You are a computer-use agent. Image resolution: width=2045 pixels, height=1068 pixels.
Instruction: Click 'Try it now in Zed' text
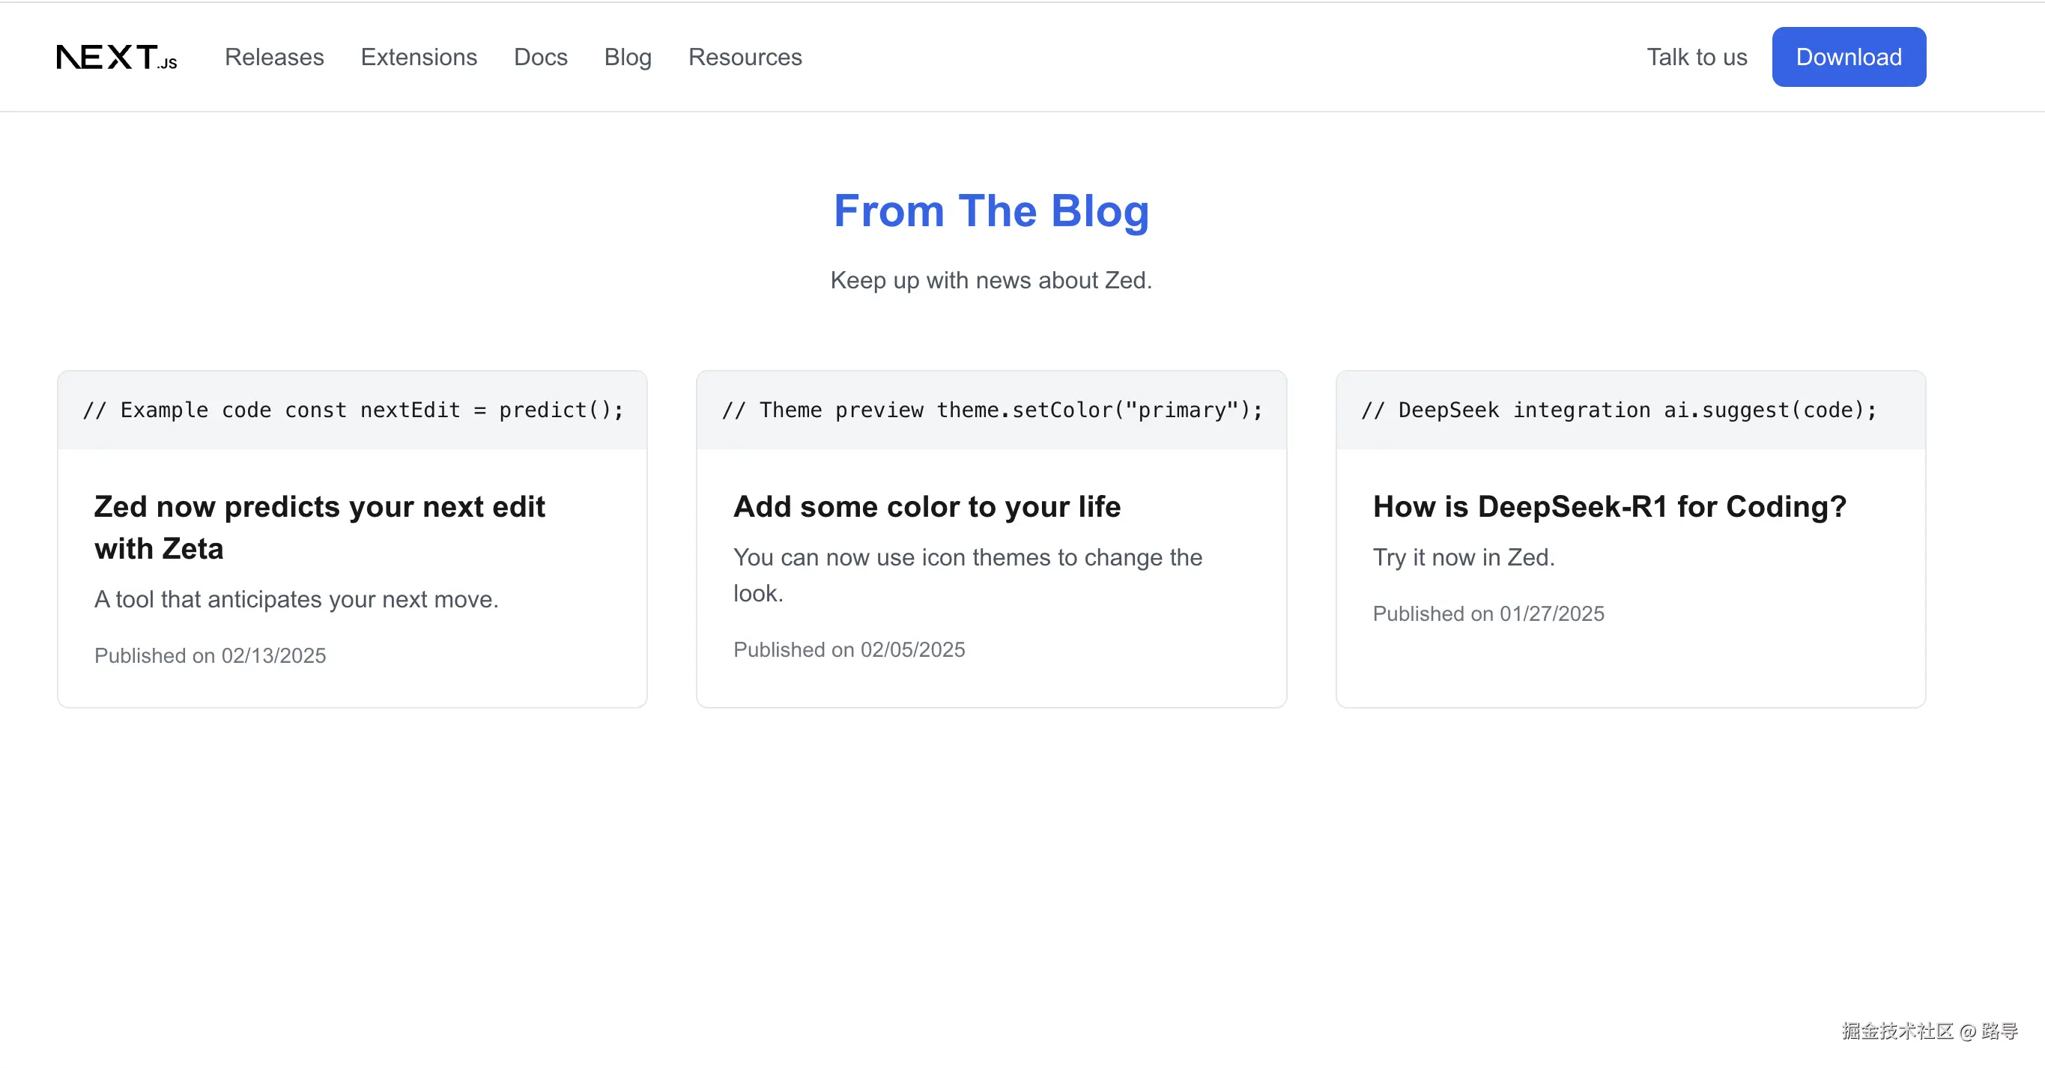coord(1463,557)
